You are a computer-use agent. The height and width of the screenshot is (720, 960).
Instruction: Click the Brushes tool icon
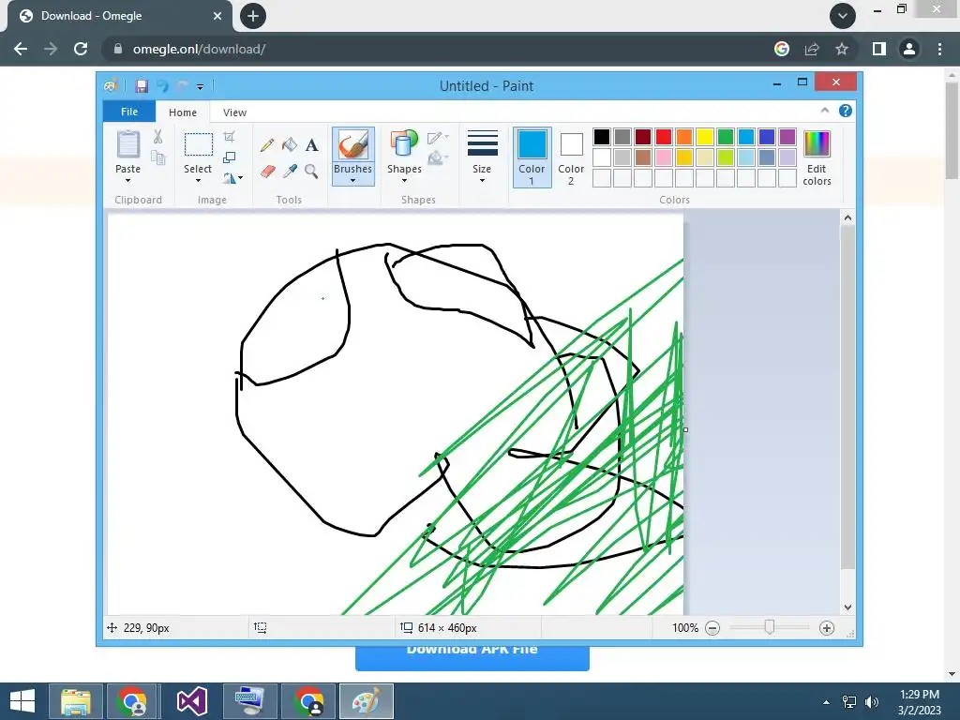[x=353, y=145]
